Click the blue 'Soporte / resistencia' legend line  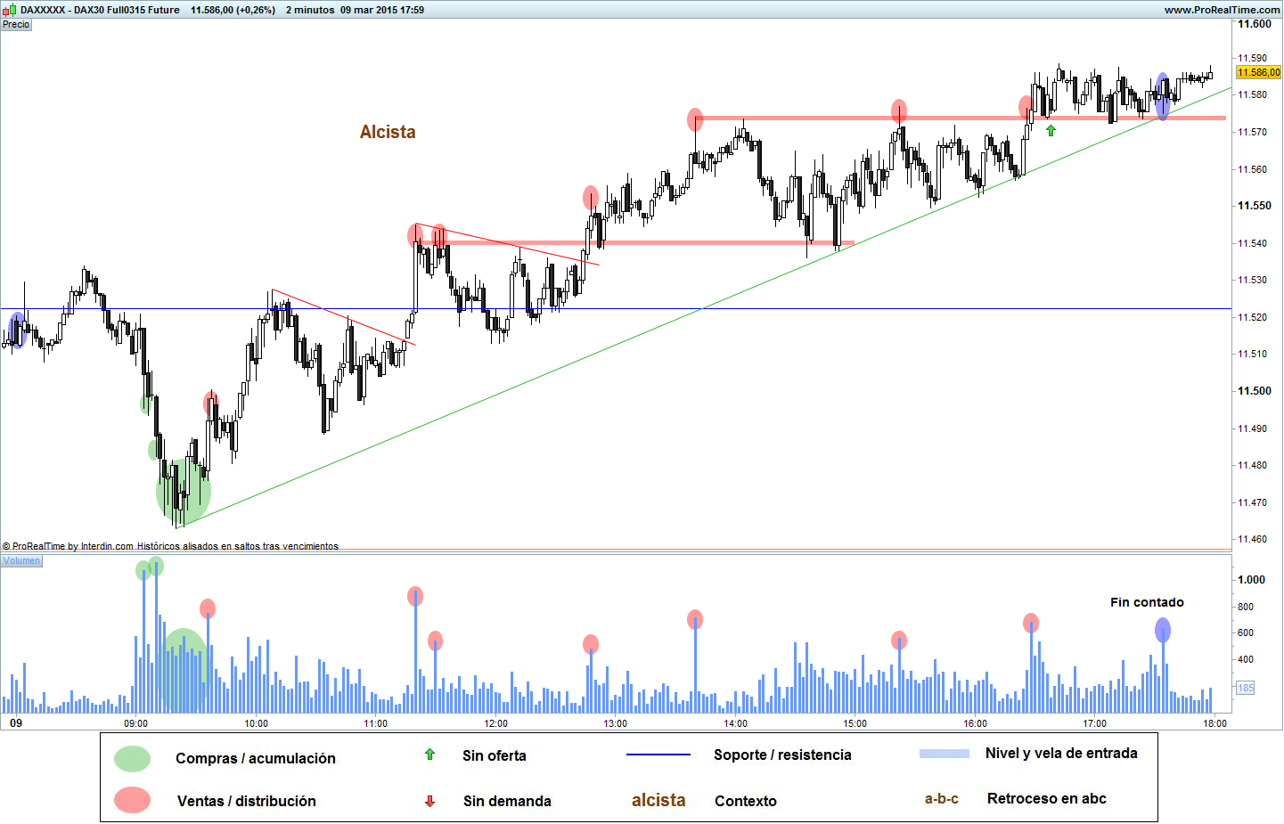[x=658, y=755]
